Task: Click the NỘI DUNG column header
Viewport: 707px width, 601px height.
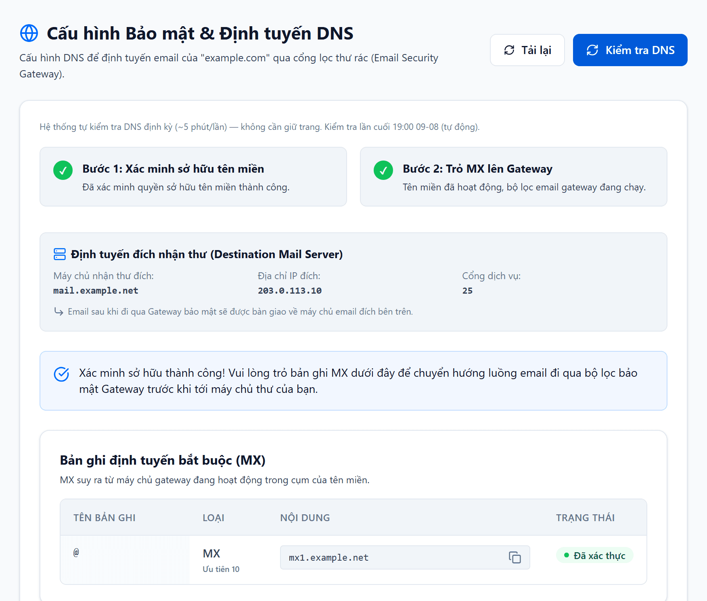Action: coord(305,518)
